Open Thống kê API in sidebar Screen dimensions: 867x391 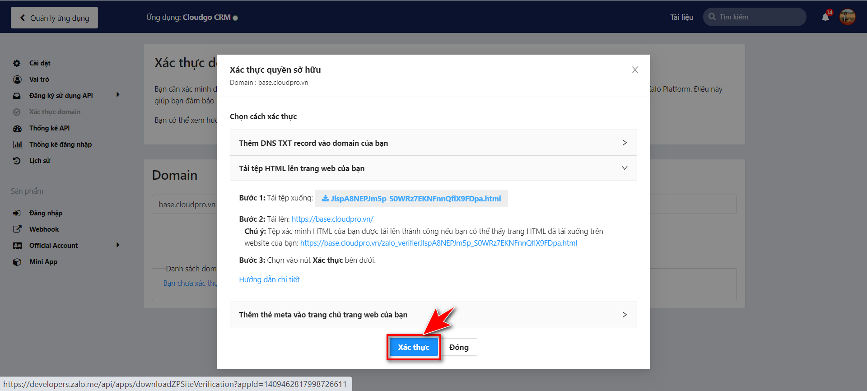pos(50,128)
